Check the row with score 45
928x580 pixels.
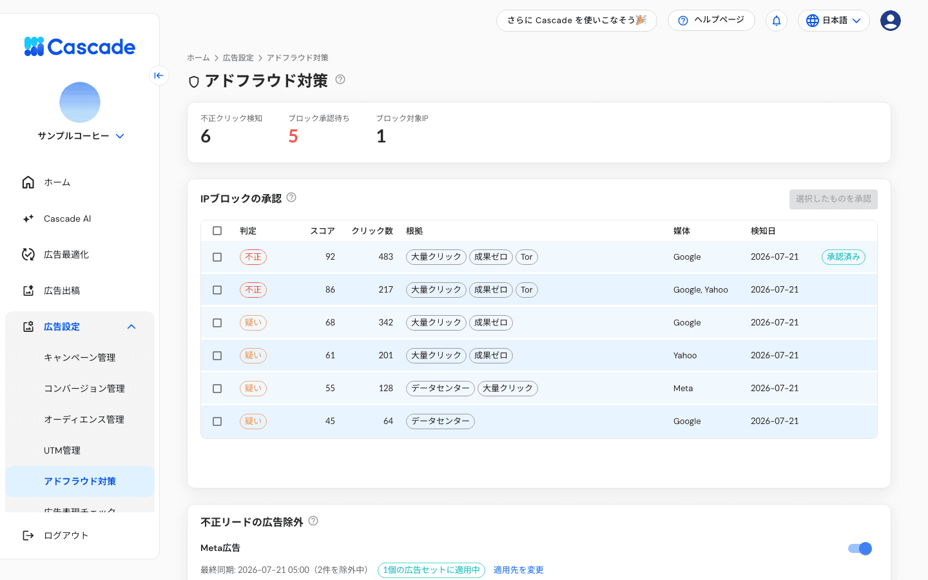coord(217,421)
